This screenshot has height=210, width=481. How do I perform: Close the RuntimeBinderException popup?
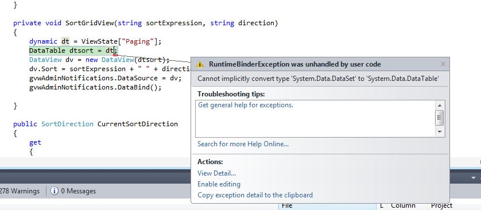coord(443,64)
